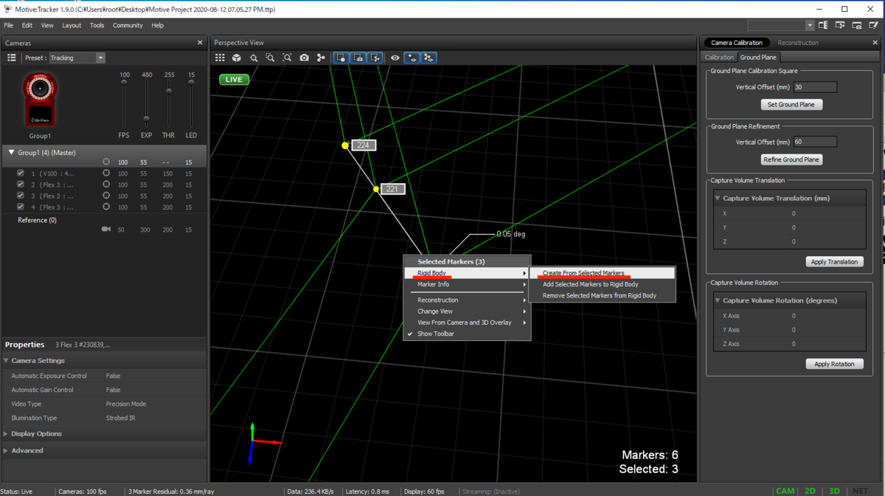
Task: Click the target icon in Group1 summary row
Action: (x=106, y=162)
